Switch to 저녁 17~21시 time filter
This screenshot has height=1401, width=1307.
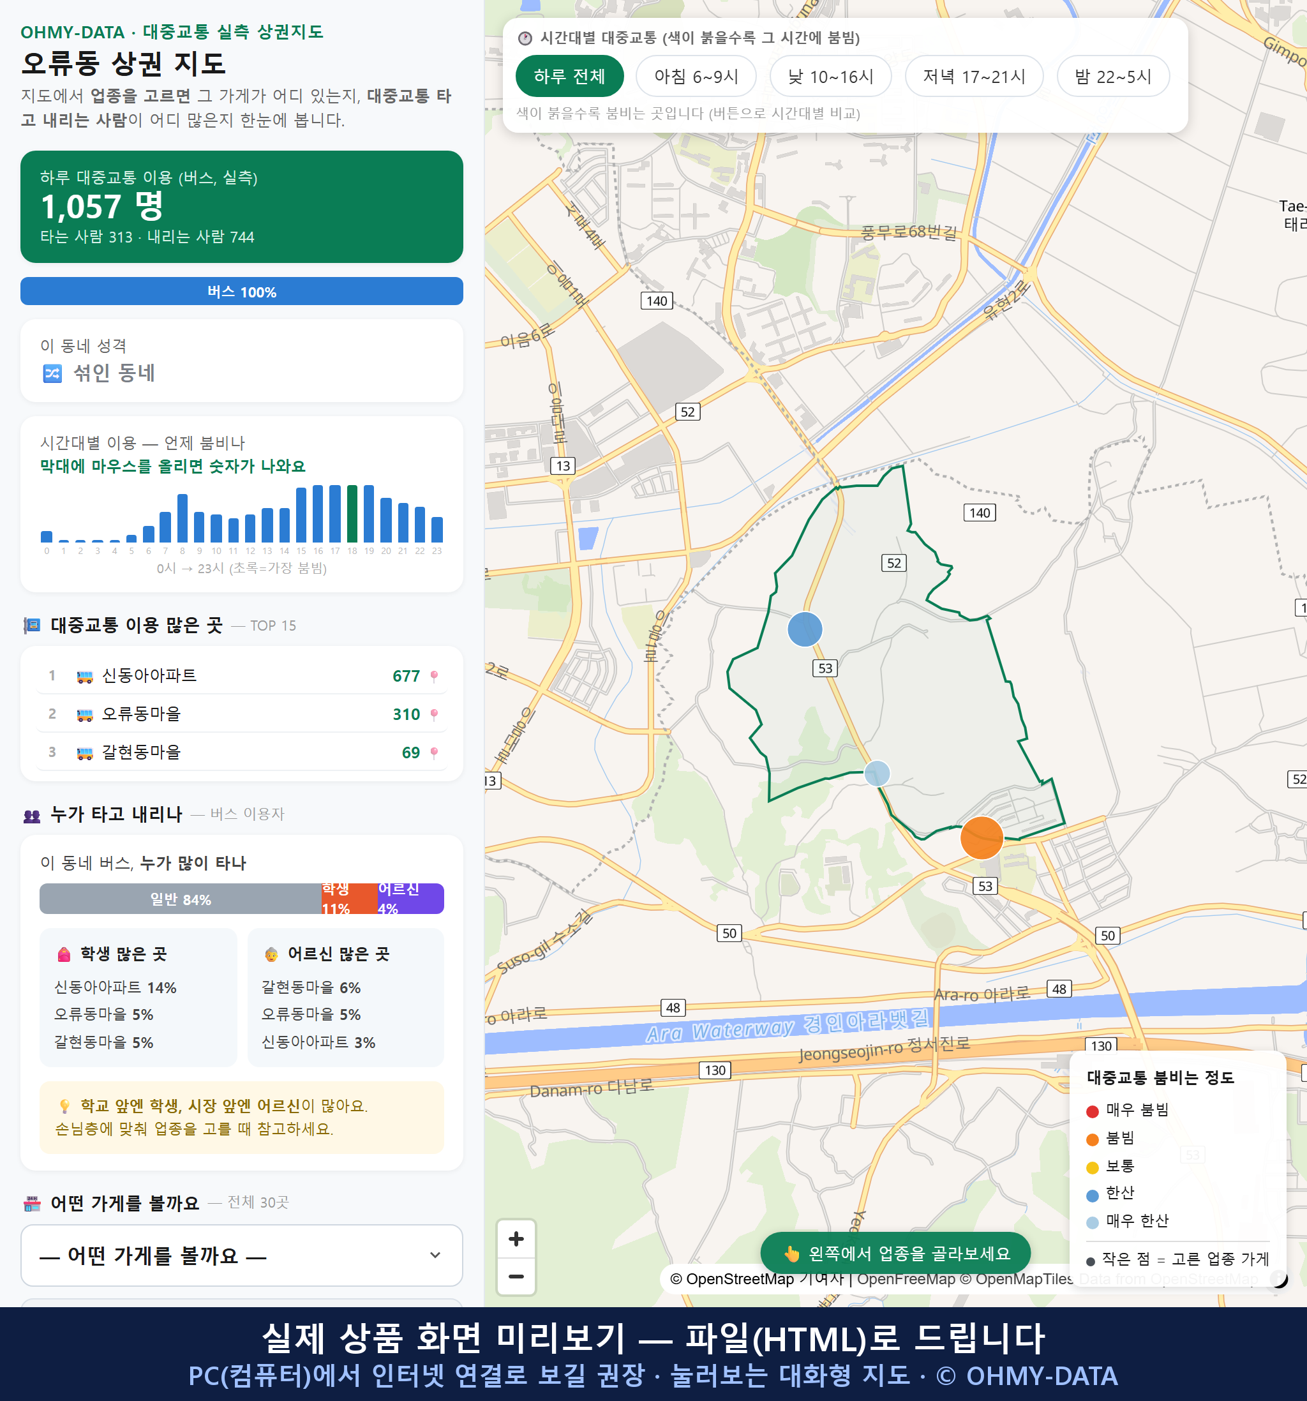click(974, 76)
